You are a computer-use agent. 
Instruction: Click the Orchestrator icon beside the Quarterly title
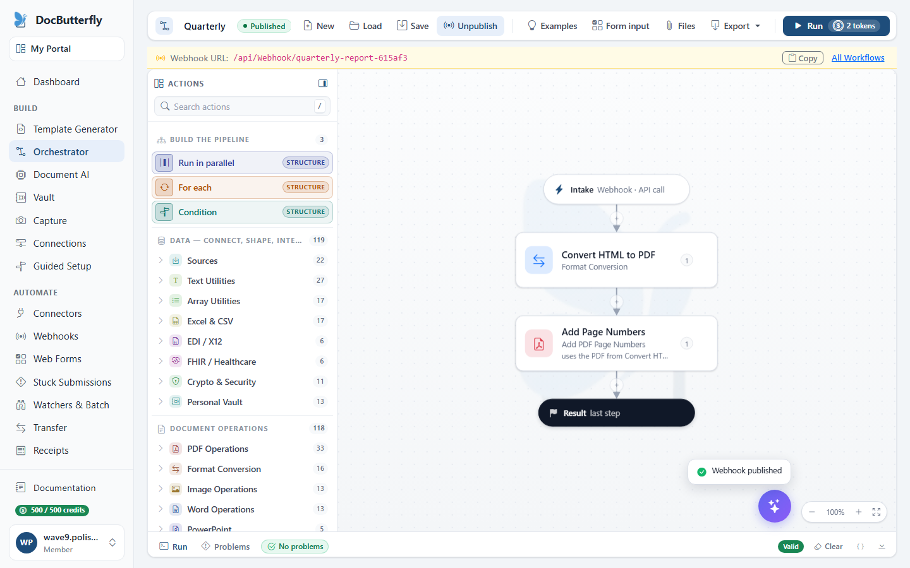pyautogui.click(x=165, y=26)
